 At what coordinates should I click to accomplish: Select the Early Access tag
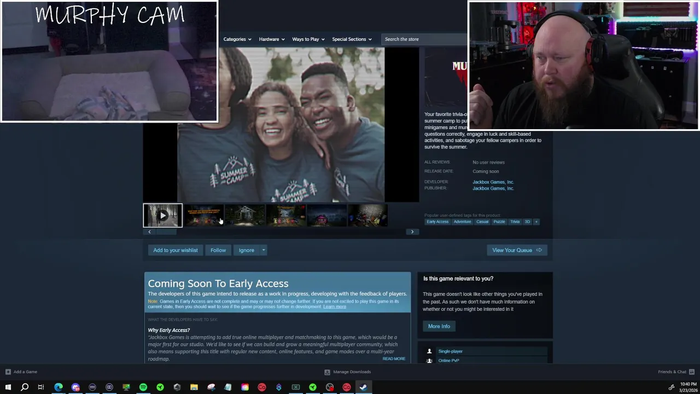click(x=437, y=222)
